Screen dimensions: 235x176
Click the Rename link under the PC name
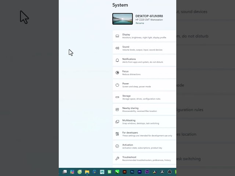[x=140, y=23]
